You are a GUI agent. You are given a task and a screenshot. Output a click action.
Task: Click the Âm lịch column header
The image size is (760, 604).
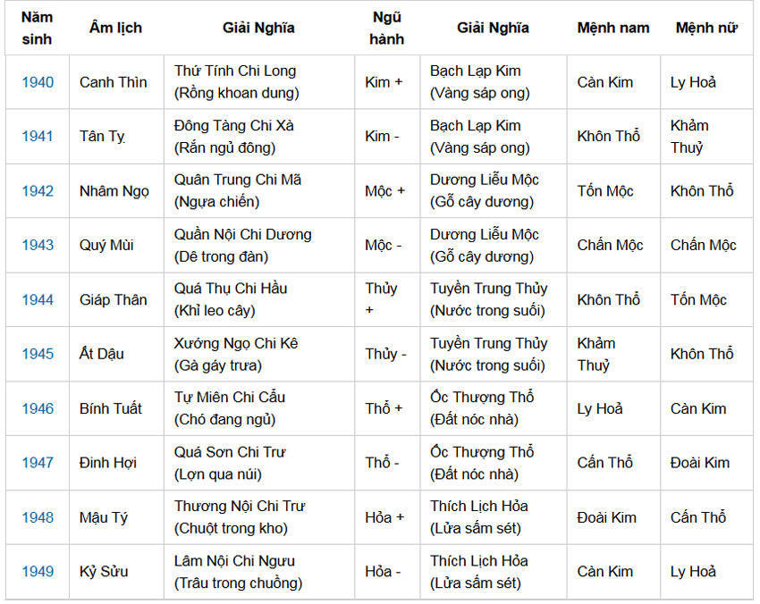[x=115, y=28]
